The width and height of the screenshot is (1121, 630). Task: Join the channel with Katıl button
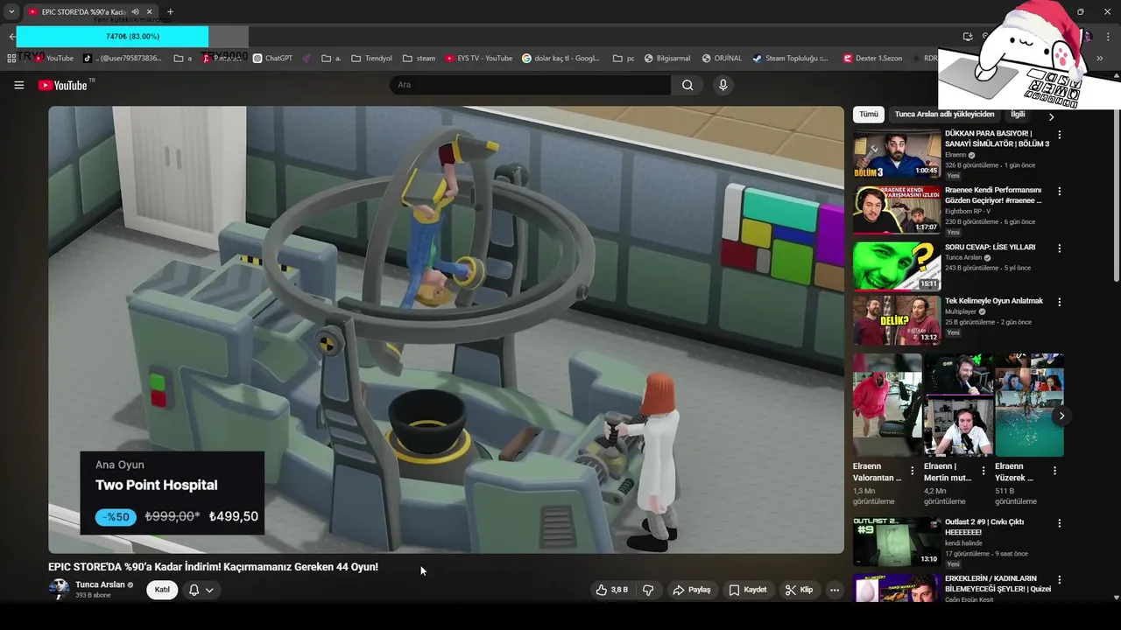[x=162, y=590]
